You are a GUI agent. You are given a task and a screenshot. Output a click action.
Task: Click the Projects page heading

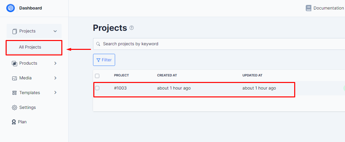(x=110, y=28)
